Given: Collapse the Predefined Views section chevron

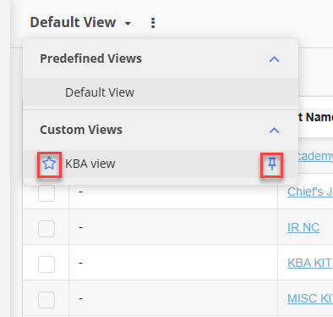Looking at the screenshot, I should pos(274,59).
